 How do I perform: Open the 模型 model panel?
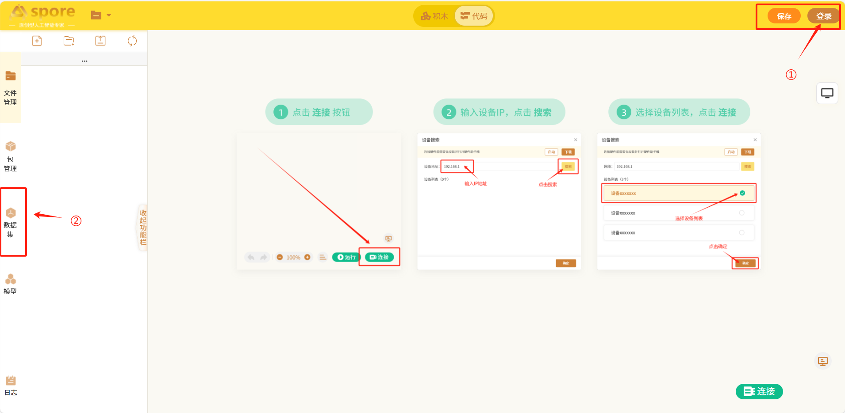(10, 284)
